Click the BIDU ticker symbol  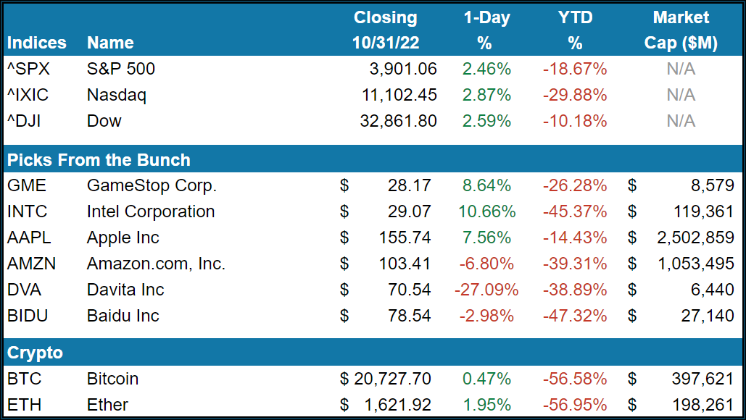tap(26, 316)
